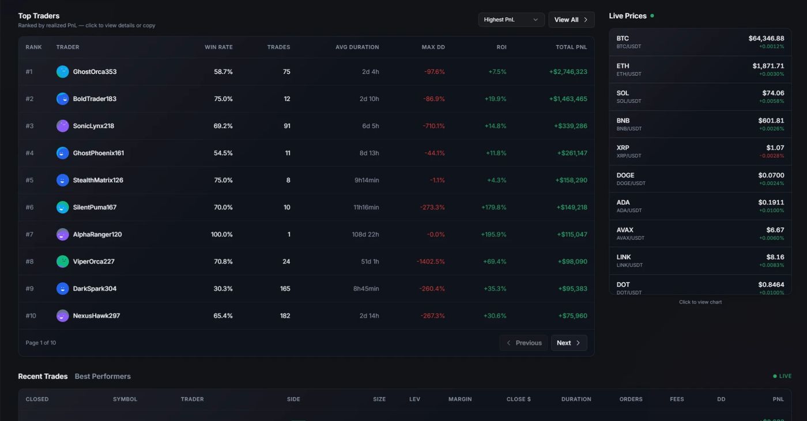This screenshot has height=421, width=807.
Task: Select the BNB price entry
Action: 700,124
